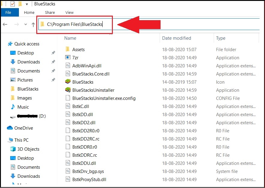Select the BstkDD2RC.rc file icon
The image size is (265, 188).
point(68,139)
